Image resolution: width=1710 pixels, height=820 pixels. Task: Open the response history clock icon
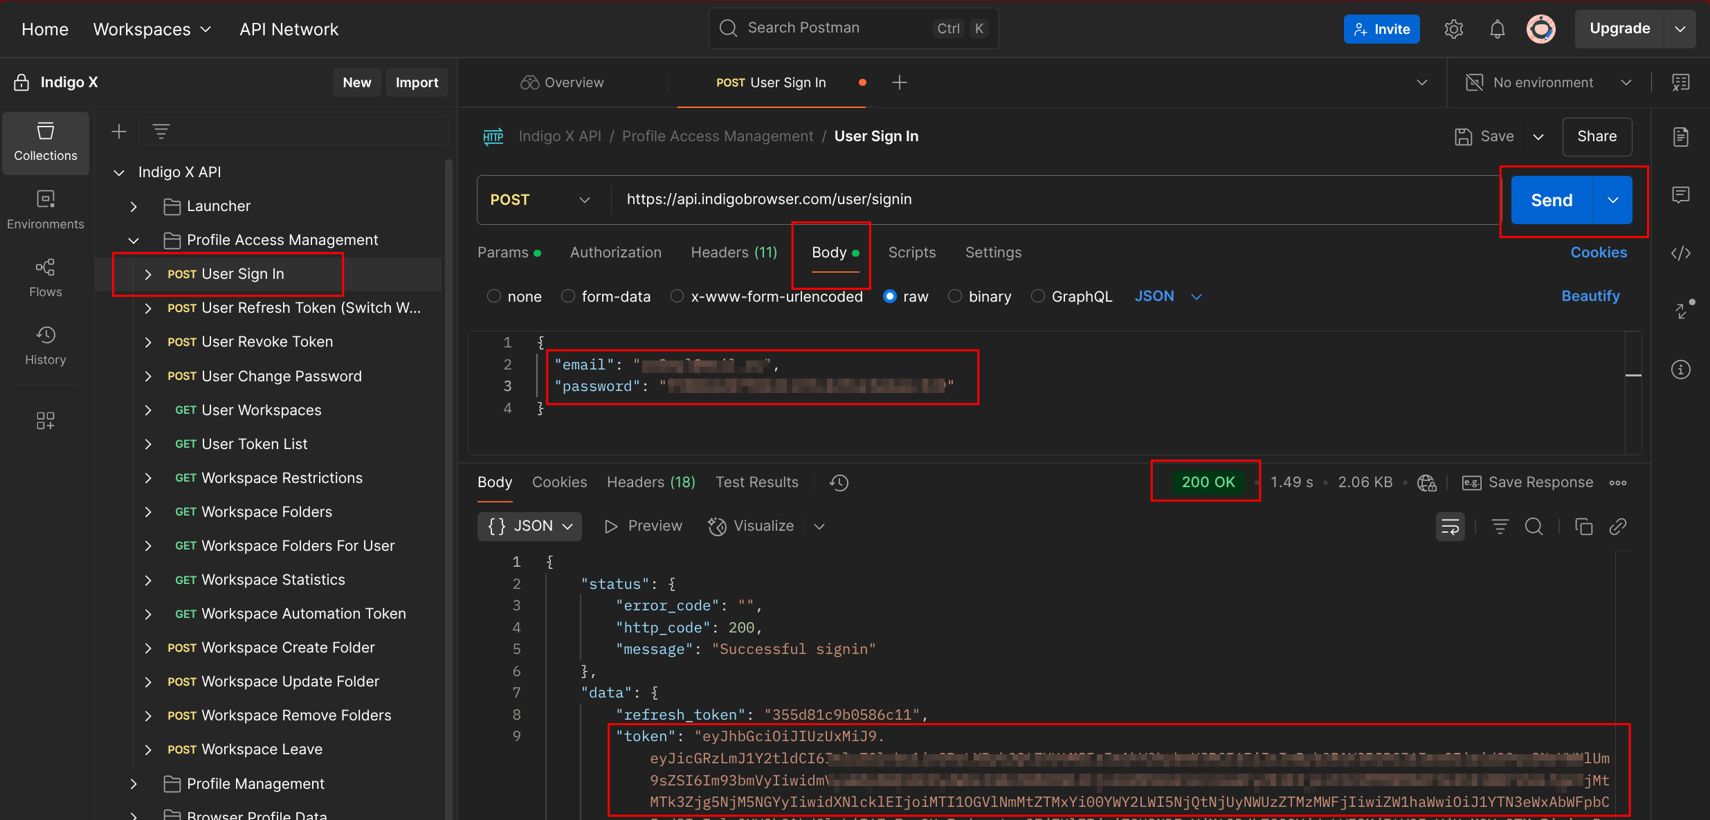point(839,482)
